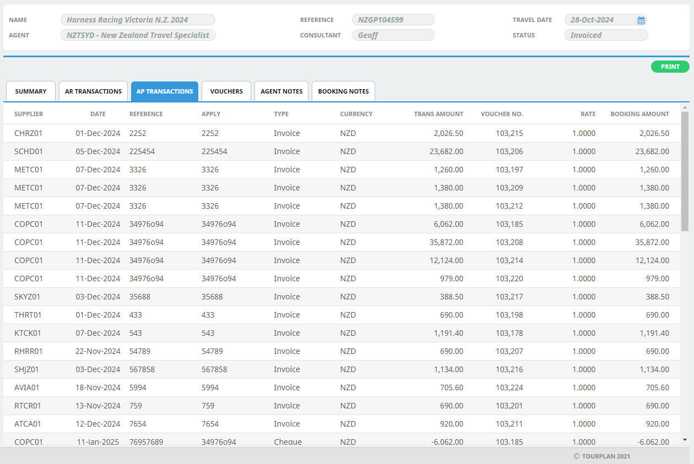Select the AP Transactions tab
694x464 pixels.
[165, 91]
